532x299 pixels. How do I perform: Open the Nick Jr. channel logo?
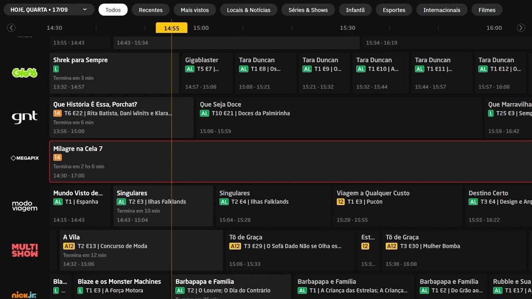click(25, 295)
